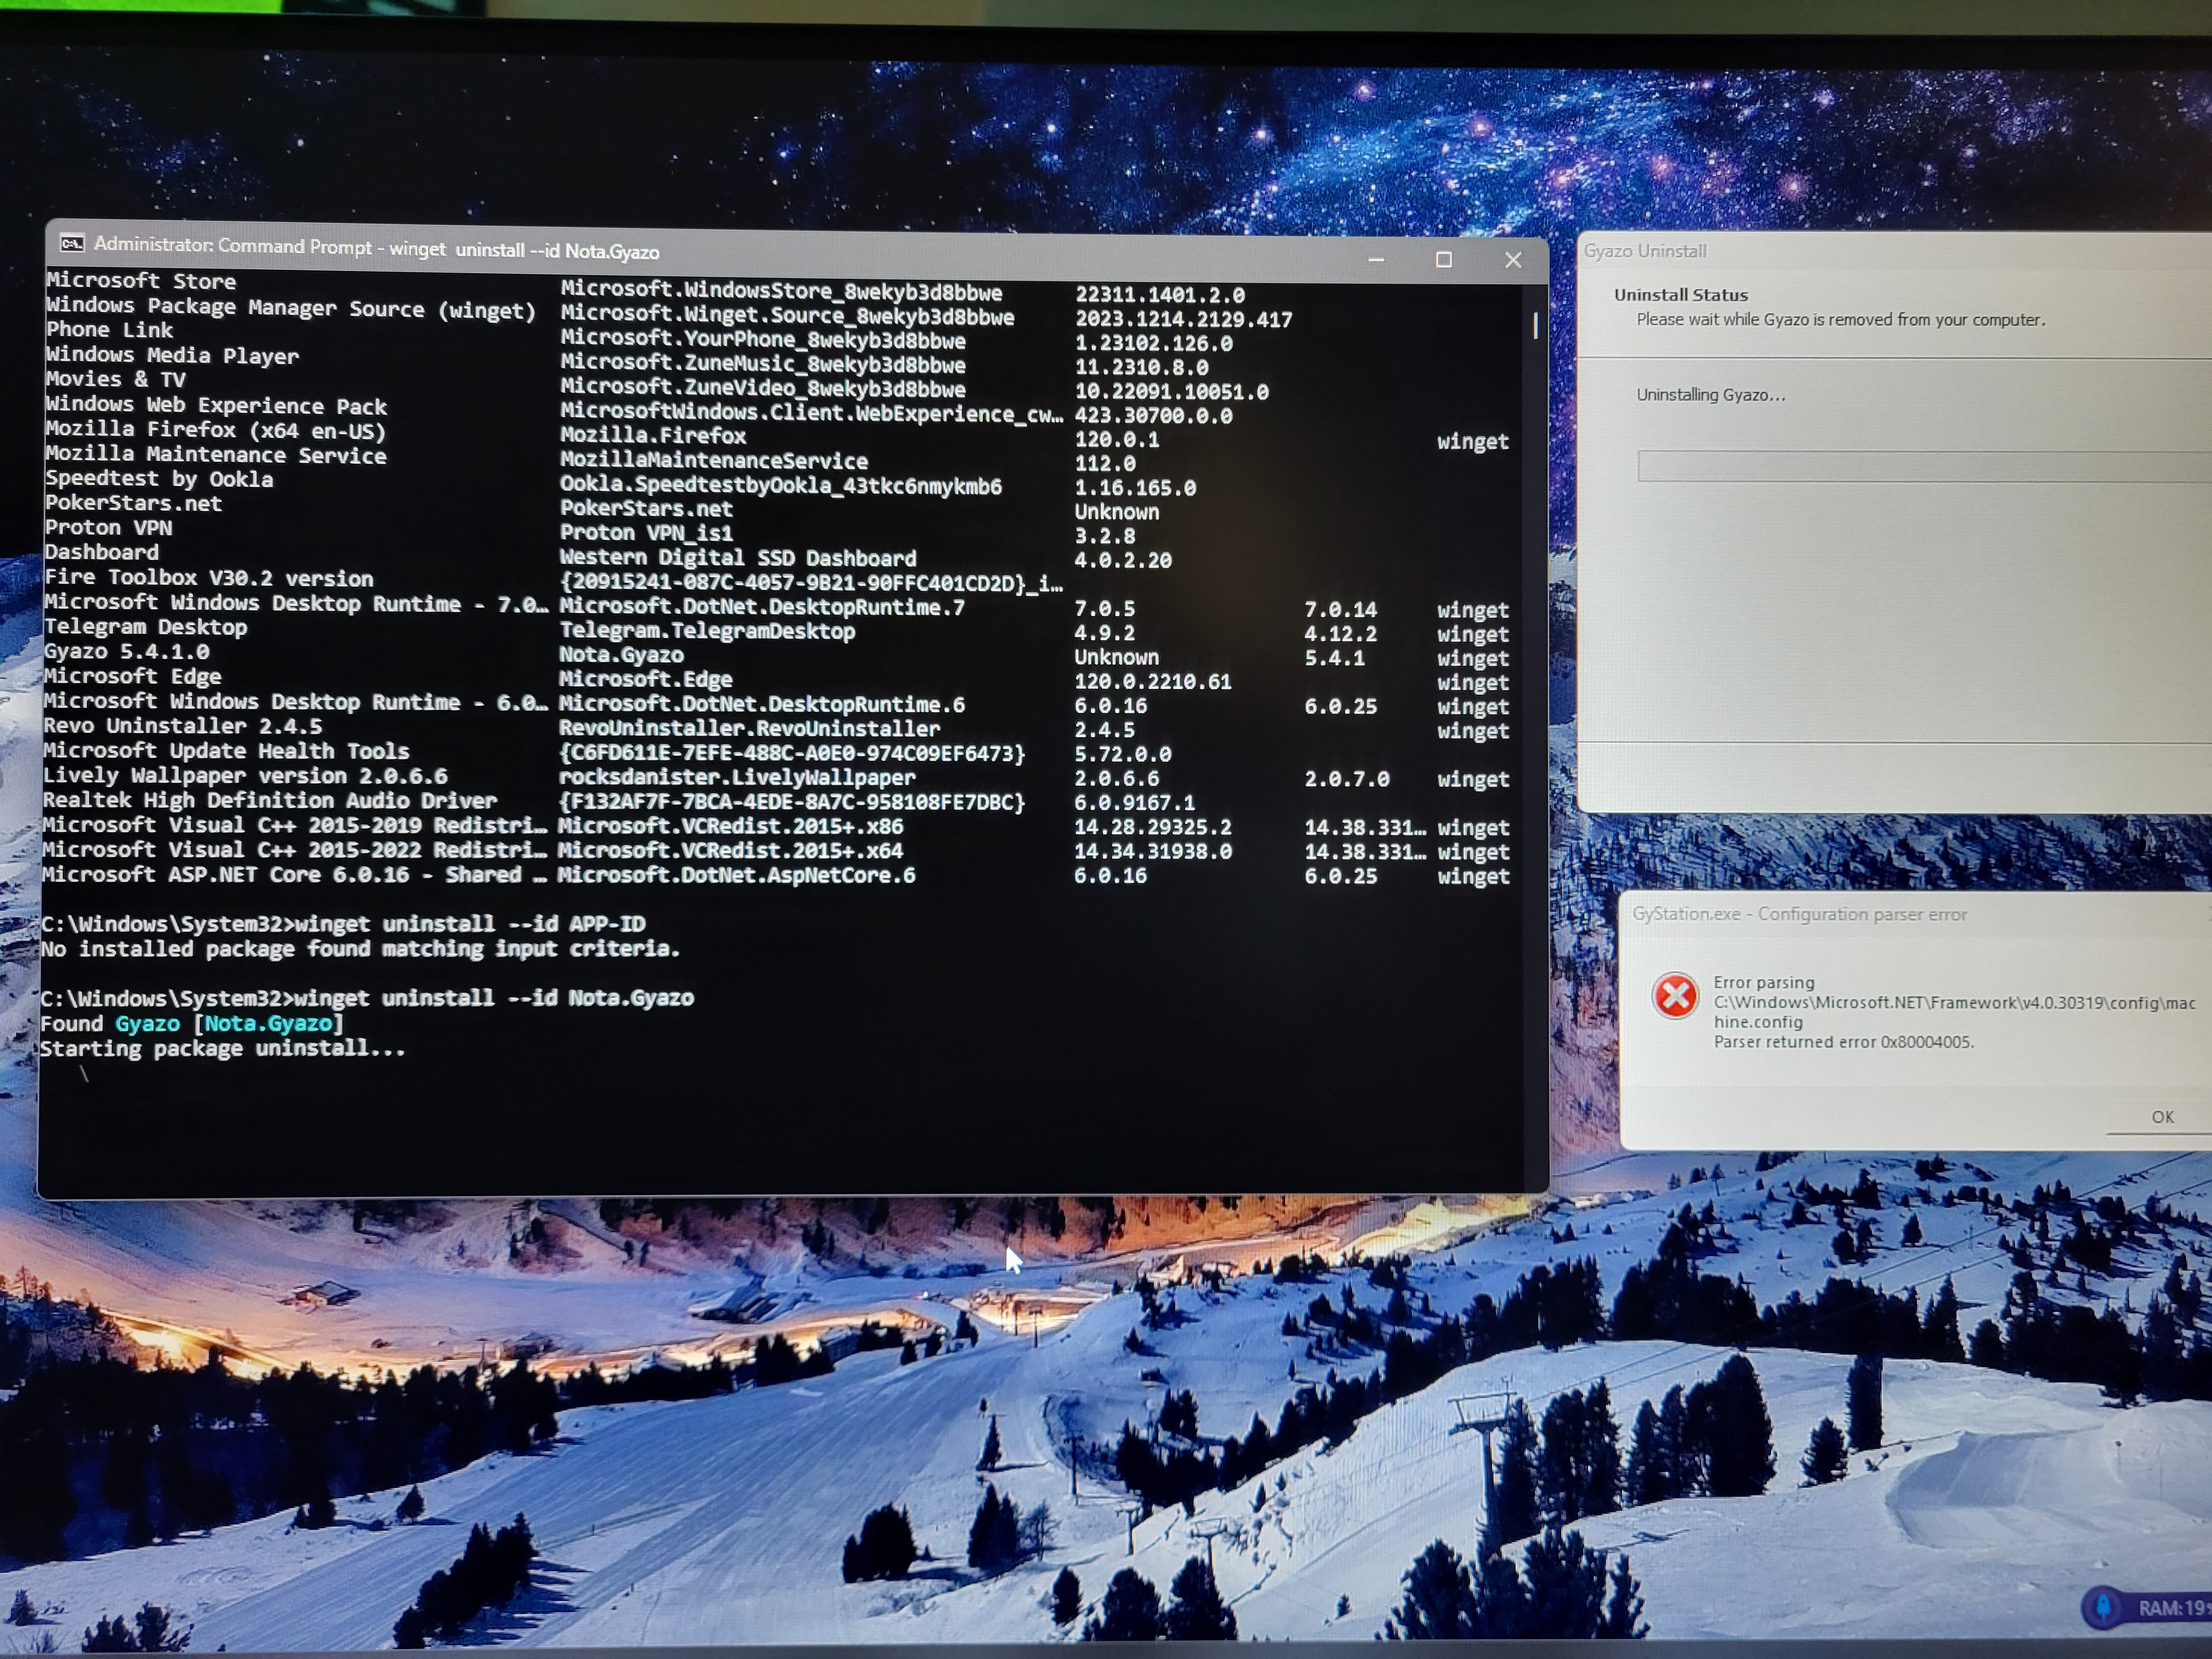
Task: Click 'Microsoft.VCRedist.2015+.x86' ID text
Action: tap(730, 826)
